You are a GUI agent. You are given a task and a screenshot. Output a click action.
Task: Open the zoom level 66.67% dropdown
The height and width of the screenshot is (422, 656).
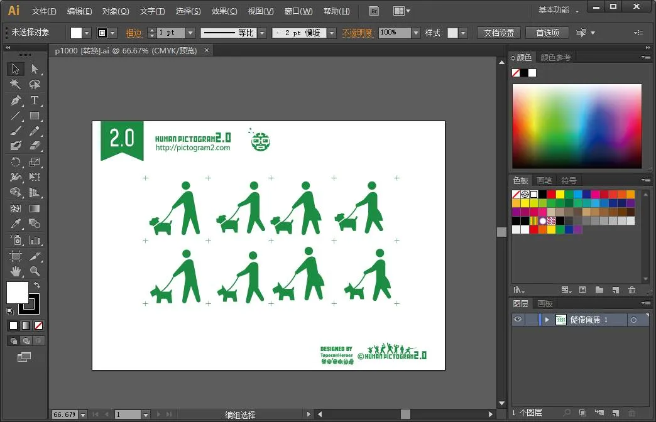(82, 414)
